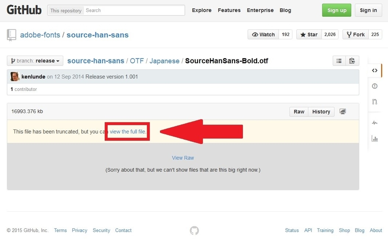Click the green Sign up button
388x248 pixels.
pyautogui.click(x=336, y=10)
